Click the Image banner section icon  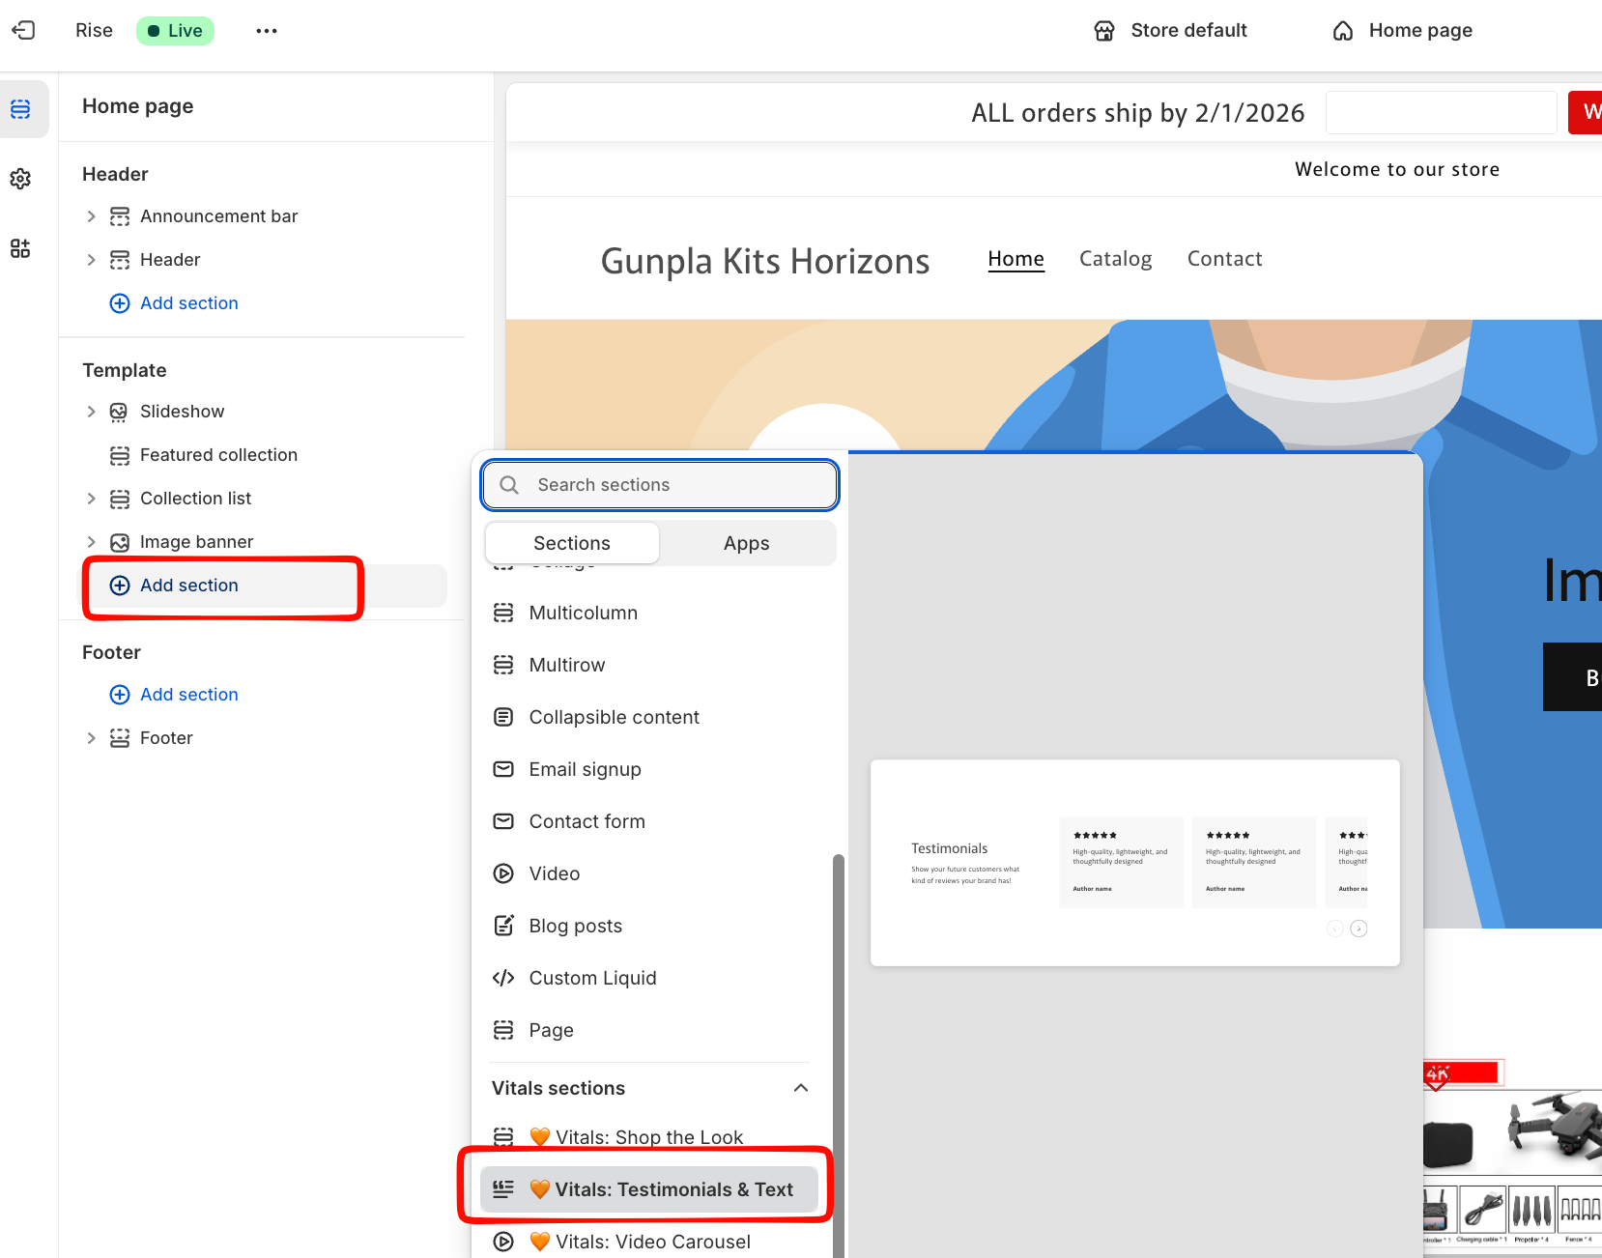(x=120, y=542)
